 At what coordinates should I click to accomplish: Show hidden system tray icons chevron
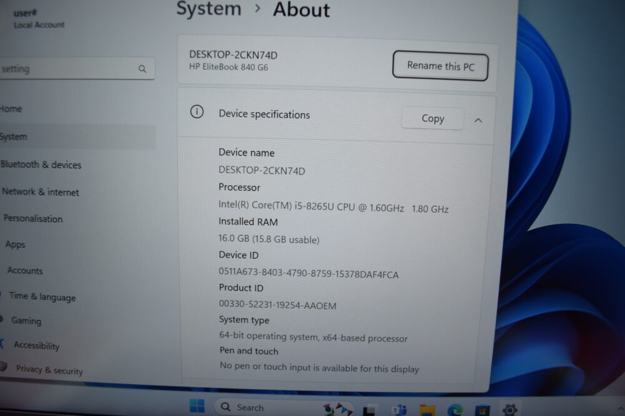coord(620,409)
